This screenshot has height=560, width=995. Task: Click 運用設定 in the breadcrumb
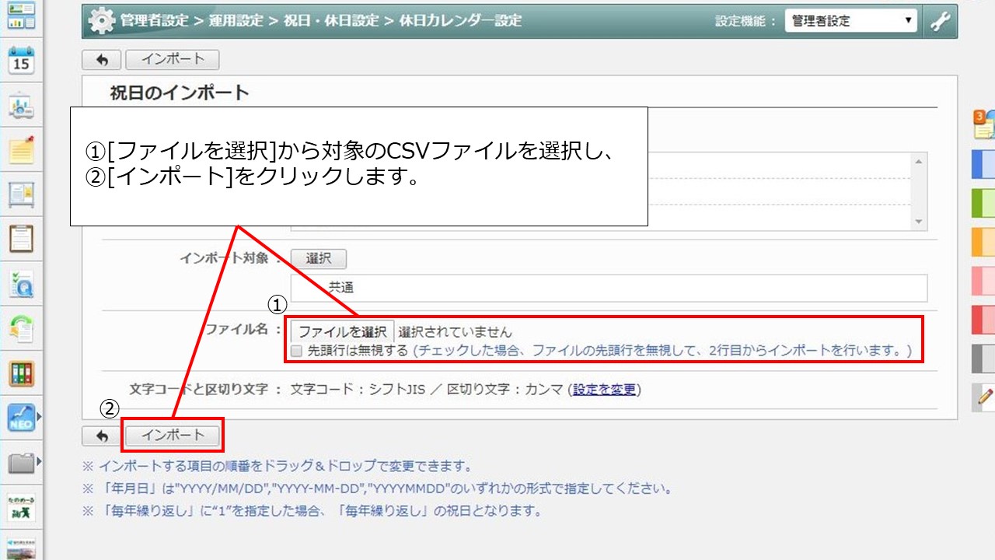236,21
